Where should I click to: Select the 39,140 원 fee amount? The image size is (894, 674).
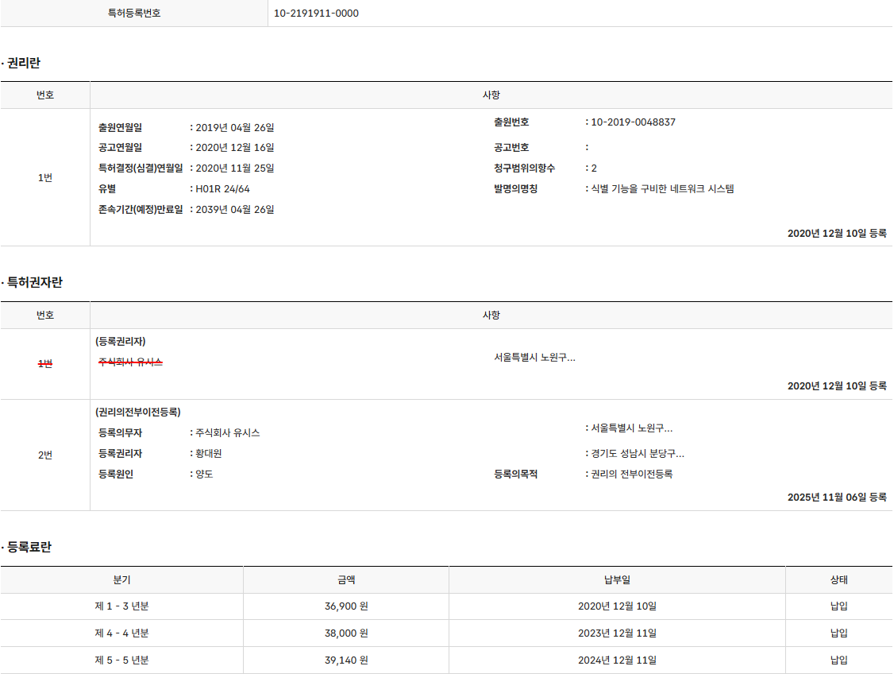point(346,660)
